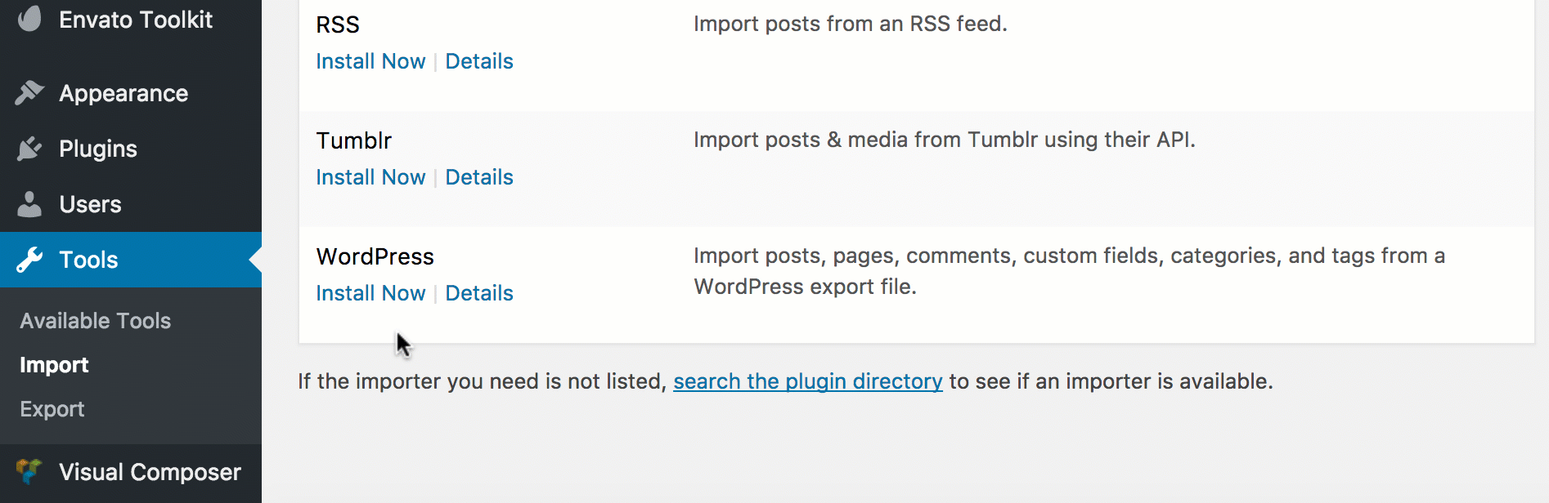Click the Plugins plug icon
The image size is (1549, 503).
[29, 149]
